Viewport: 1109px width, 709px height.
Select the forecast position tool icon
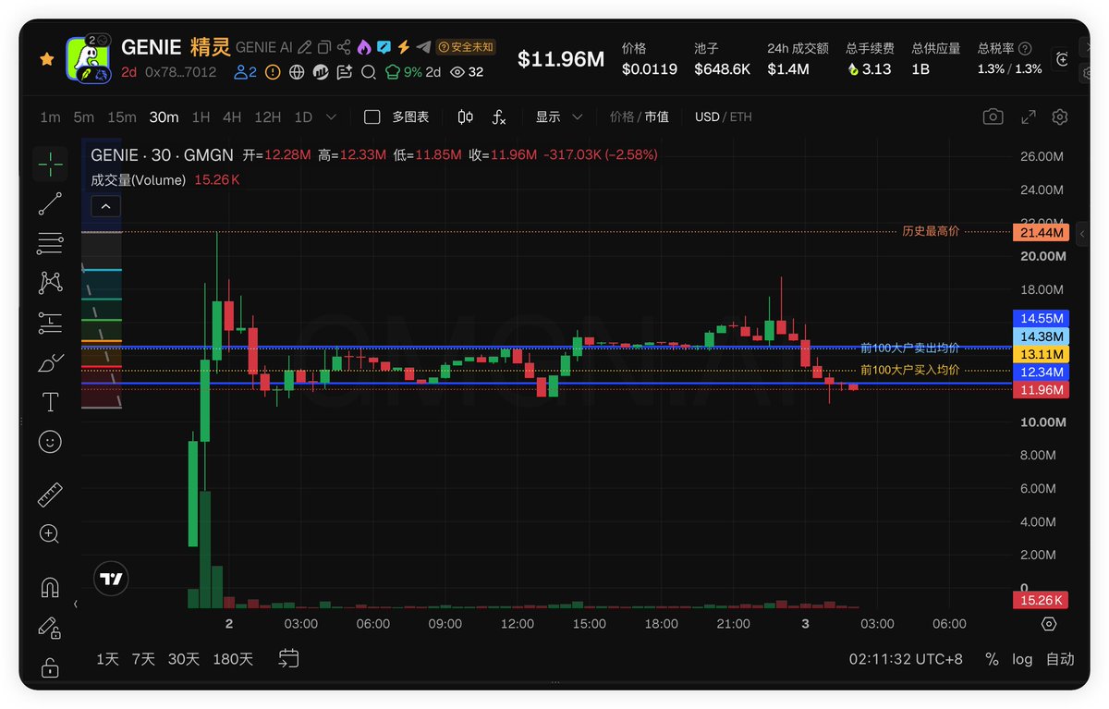50,323
